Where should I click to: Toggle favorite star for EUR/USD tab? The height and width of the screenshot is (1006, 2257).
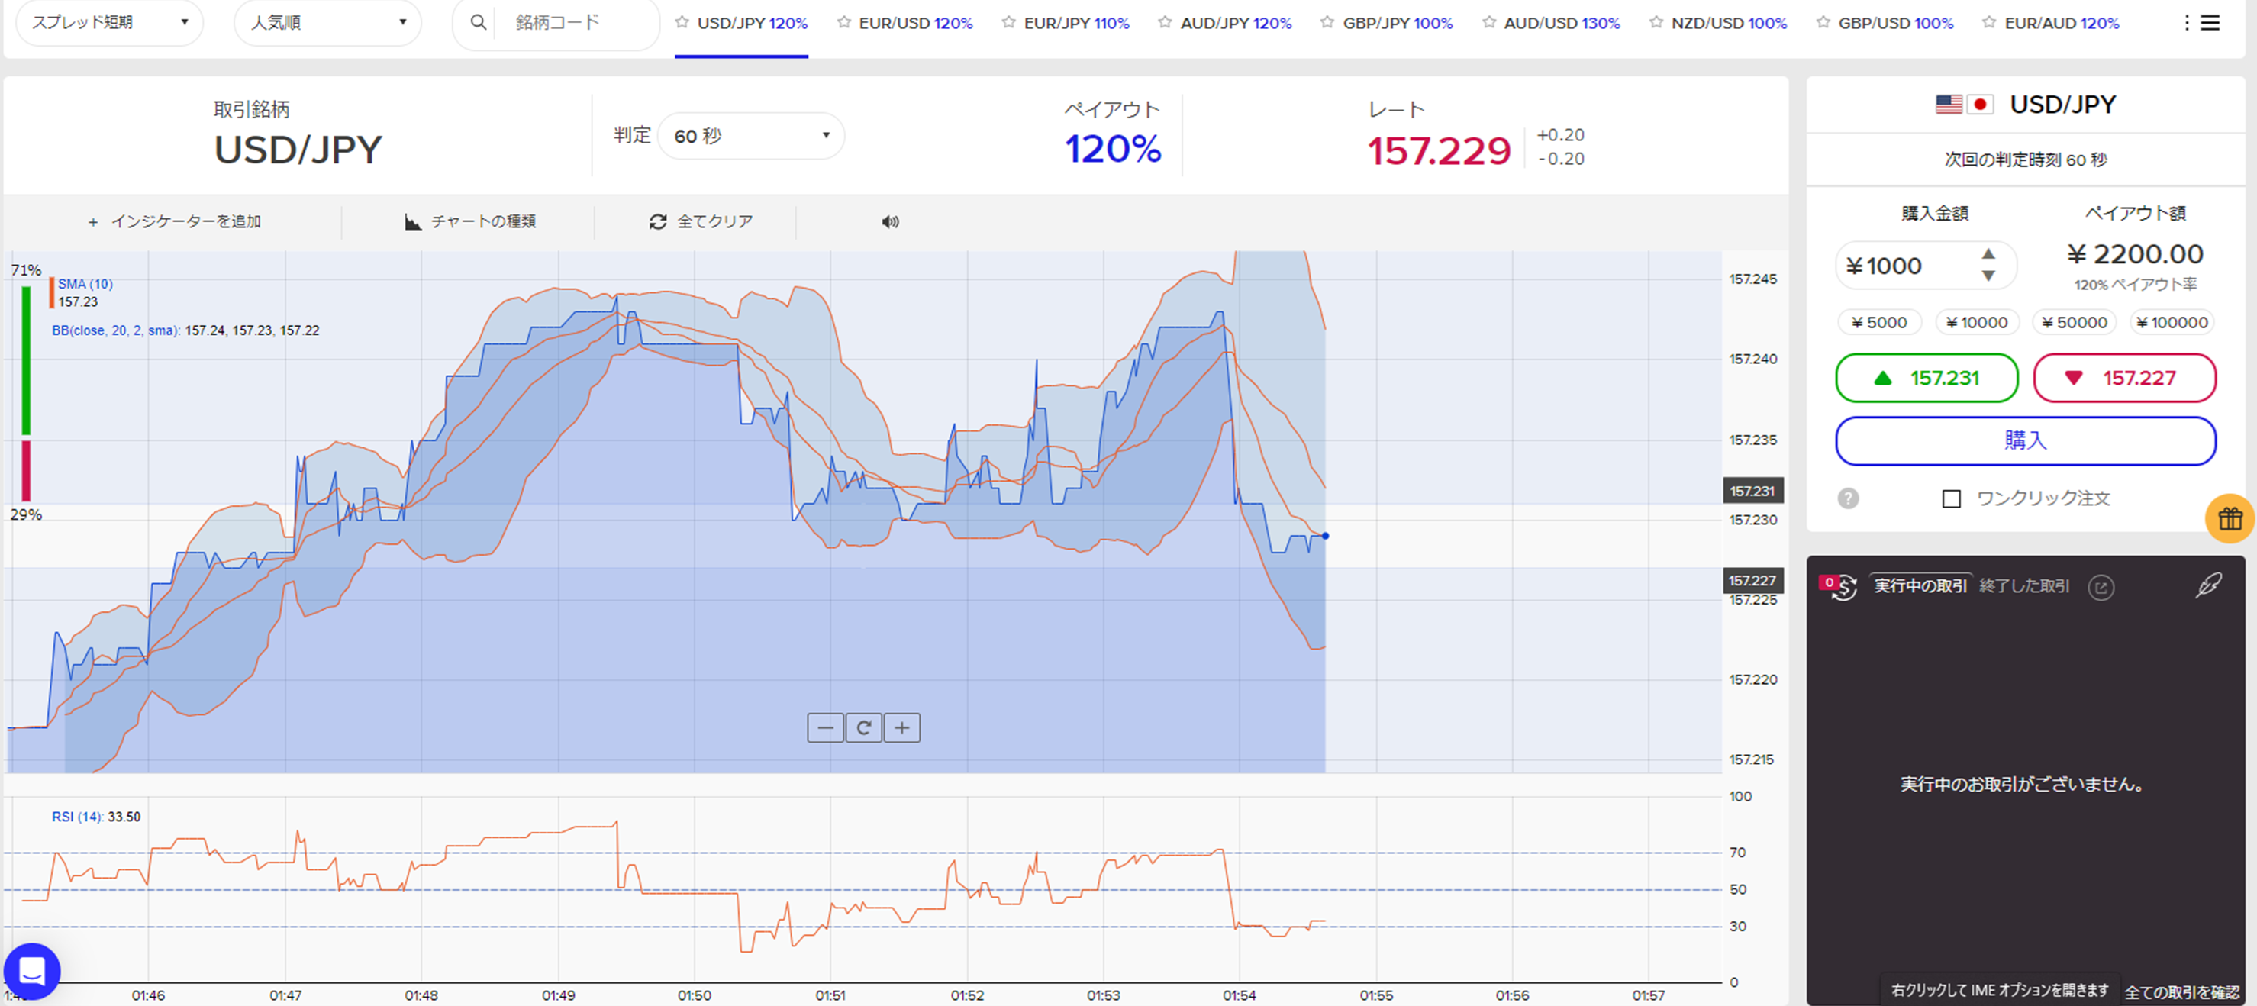pos(843,22)
